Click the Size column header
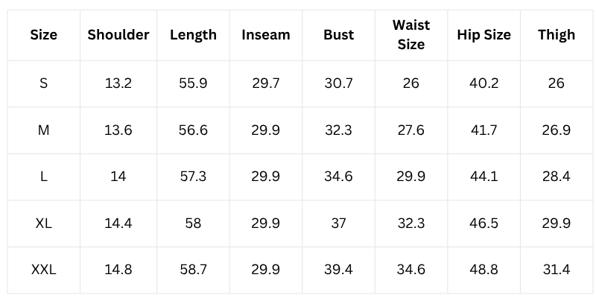The height and width of the screenshot is (298, 596). (x=43, y=35)
